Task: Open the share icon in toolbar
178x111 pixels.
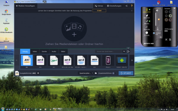Action: point(126,6)
